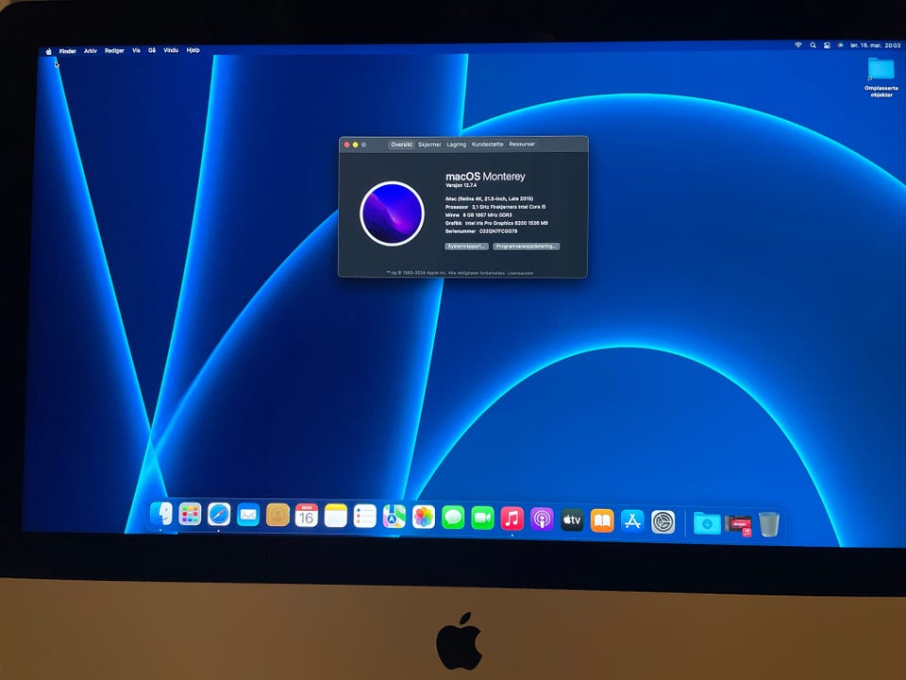Open the Apple menu
The image size is (906, 680).
click(48, 51)
